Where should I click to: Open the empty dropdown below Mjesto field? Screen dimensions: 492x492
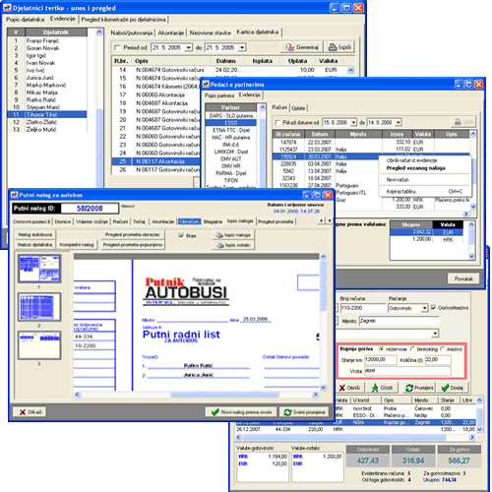(435, 334)
